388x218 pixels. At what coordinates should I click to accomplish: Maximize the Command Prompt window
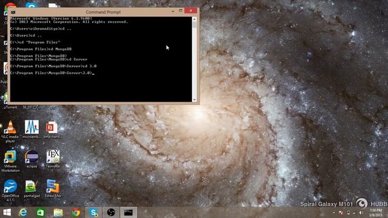click(x=181, y=11)
